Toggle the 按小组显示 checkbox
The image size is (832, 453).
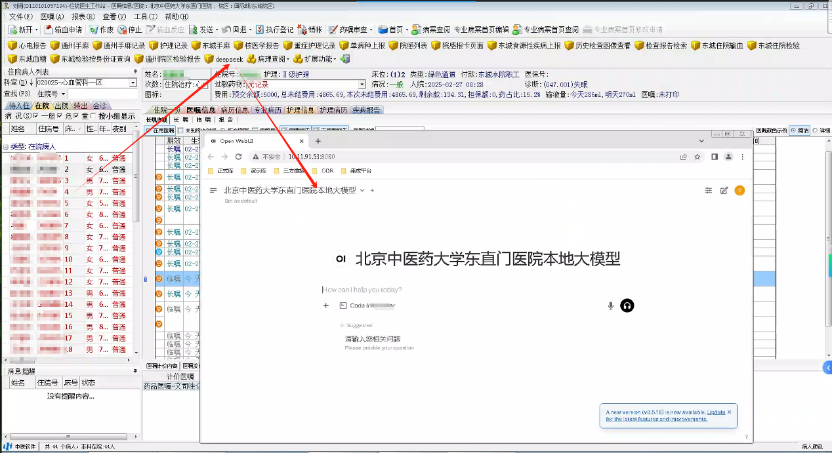point(94,116)
